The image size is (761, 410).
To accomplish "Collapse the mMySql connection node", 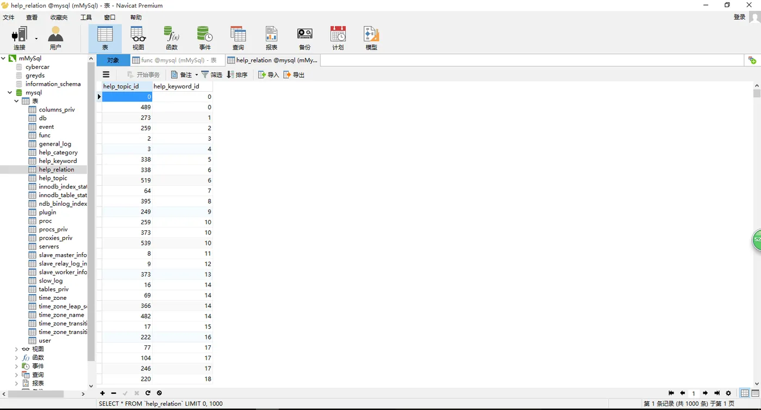I will click(3, 58).
